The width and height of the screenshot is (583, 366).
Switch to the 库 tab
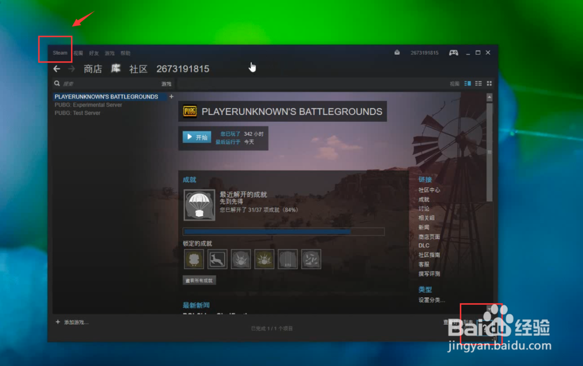115,68
